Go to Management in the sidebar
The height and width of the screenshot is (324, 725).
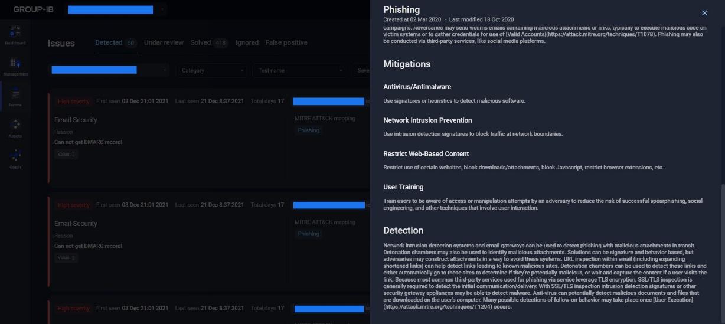click(15, 65)
